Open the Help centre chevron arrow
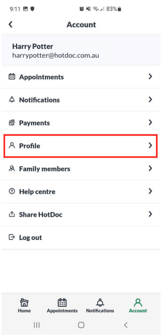 tap(150, 191)
